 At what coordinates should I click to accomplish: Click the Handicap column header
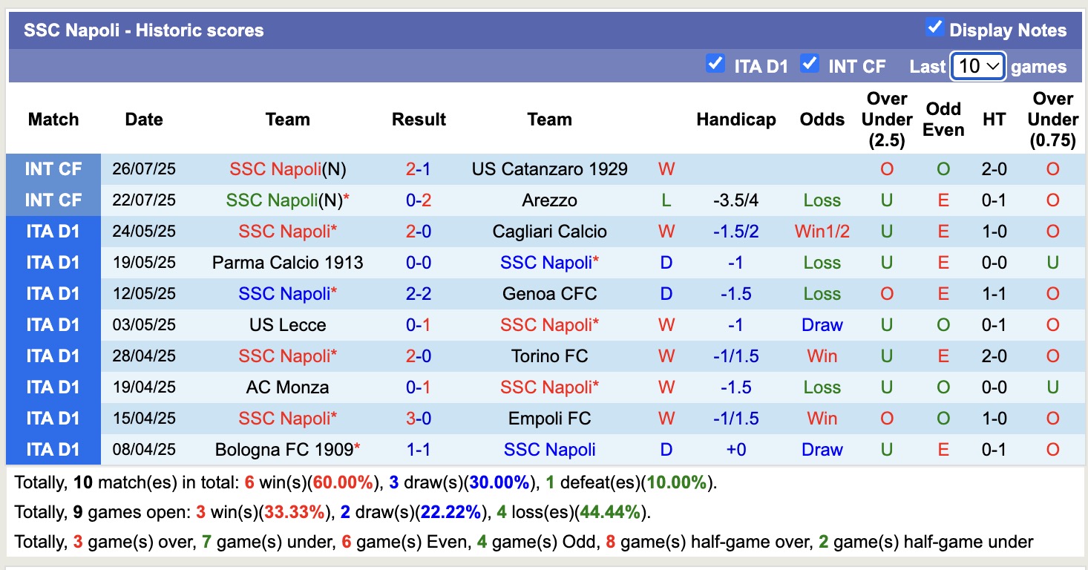click(735, 119)
